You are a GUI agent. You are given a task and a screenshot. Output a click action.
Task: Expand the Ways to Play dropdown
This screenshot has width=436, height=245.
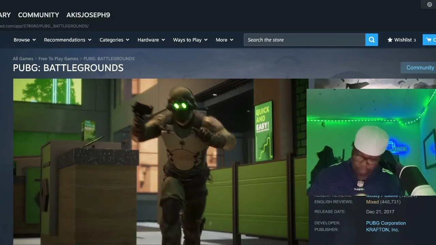tap(190, 40)
